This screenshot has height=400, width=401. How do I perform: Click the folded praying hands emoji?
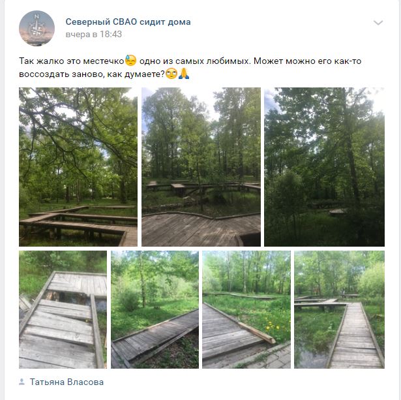click(184, 74)
